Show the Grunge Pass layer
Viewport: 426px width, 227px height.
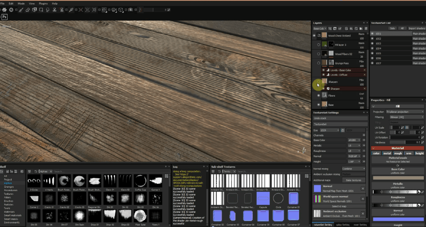[319, 63]
